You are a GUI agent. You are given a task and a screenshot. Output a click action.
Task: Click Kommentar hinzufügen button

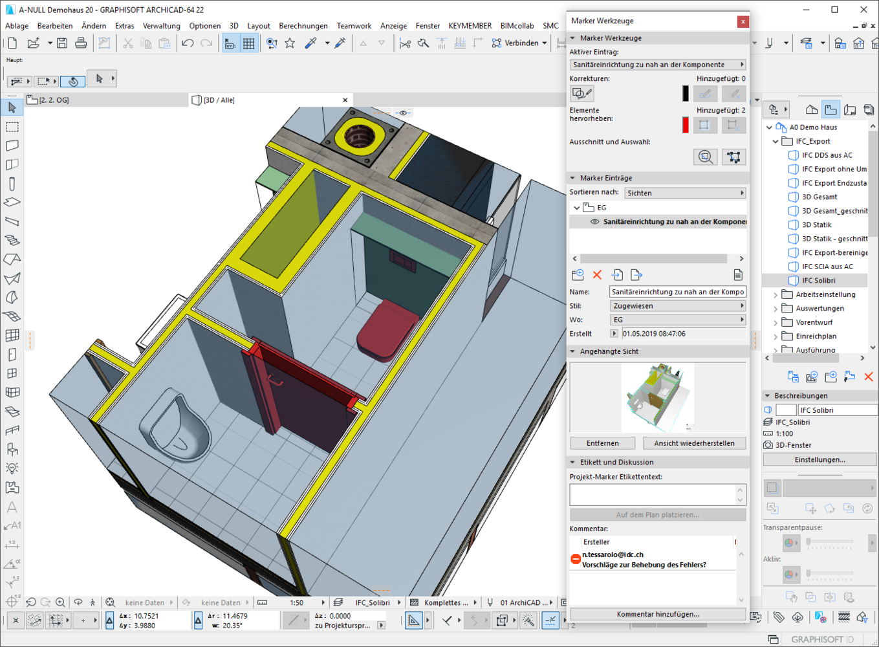coord(658,615)
